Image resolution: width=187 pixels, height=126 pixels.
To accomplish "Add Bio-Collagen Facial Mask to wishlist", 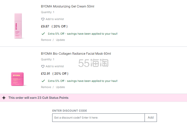I will pyautogui.click(x=55, y=66).
